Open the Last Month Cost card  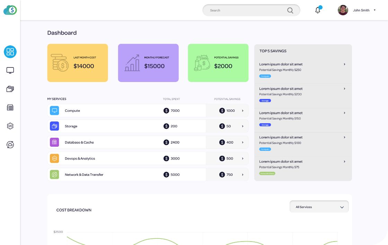click(x=77, y=63)
